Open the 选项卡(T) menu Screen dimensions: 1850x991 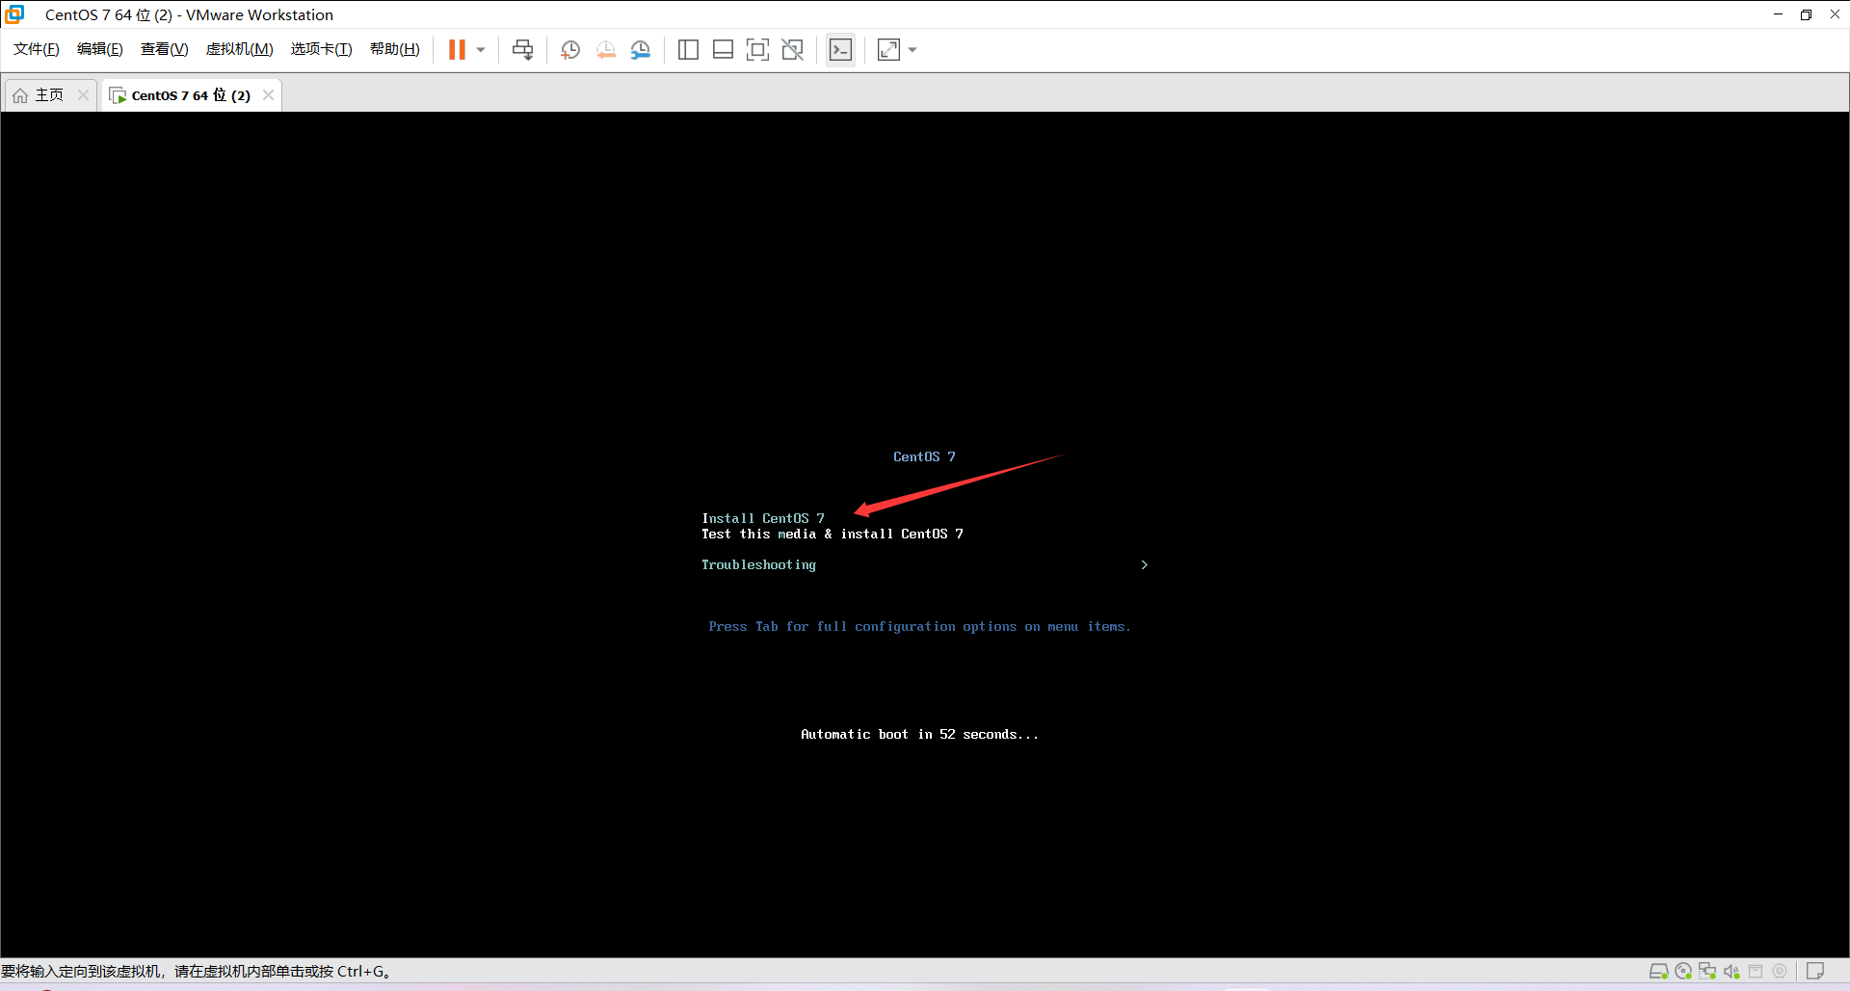point(322,49)
